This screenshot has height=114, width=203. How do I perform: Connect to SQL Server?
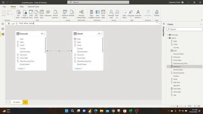coord(36,14)
